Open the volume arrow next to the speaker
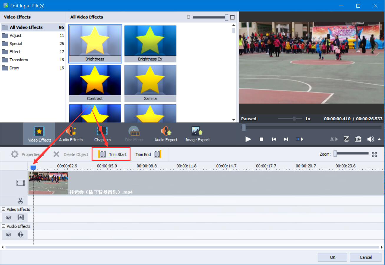The width and height of the screenshot is (385, 265). 379,139
